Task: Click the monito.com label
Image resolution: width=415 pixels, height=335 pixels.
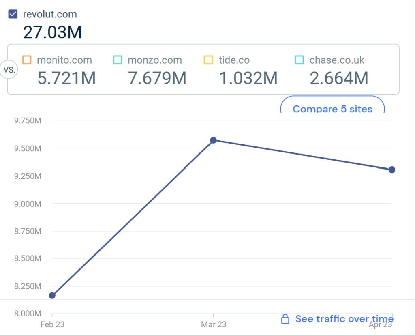Action: click(x=64, y=60)
